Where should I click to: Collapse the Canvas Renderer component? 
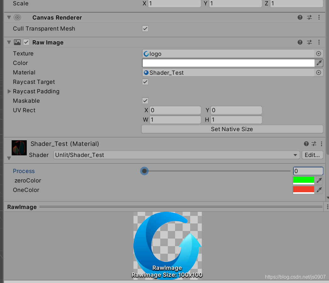coord(9,17)
